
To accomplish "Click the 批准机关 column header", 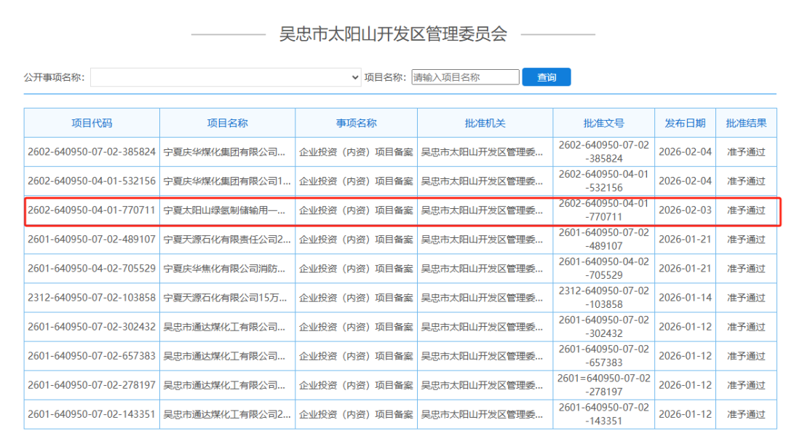I will [484, 122].
